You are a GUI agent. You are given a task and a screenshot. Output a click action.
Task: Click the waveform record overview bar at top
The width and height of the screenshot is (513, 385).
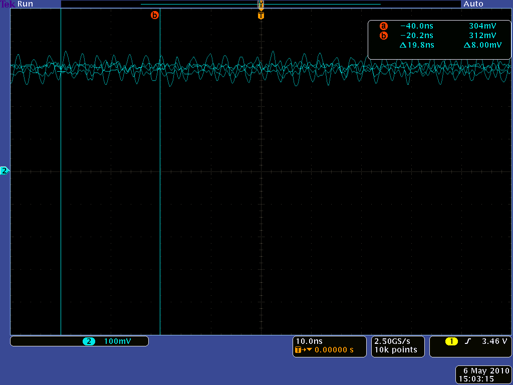[x=261, y=4]
